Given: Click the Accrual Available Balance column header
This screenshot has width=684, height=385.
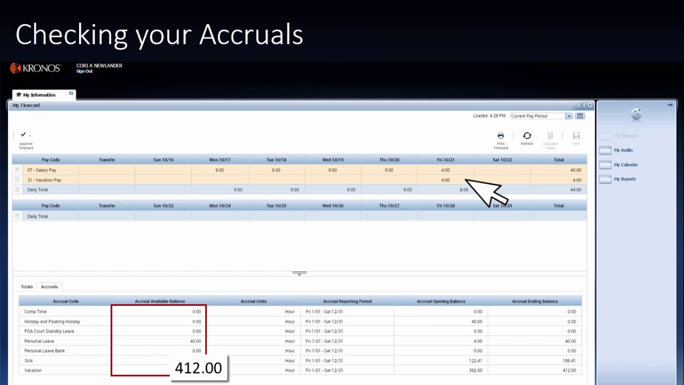Looking at the screenshot, I should coord(160,301).
